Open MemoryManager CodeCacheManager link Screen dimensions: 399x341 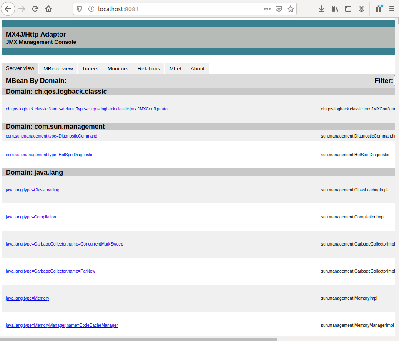62,325
